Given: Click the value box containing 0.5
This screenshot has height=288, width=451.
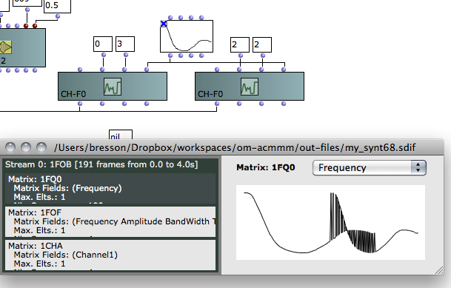Looking at the screenshot, I should click(x=57, y=6).
